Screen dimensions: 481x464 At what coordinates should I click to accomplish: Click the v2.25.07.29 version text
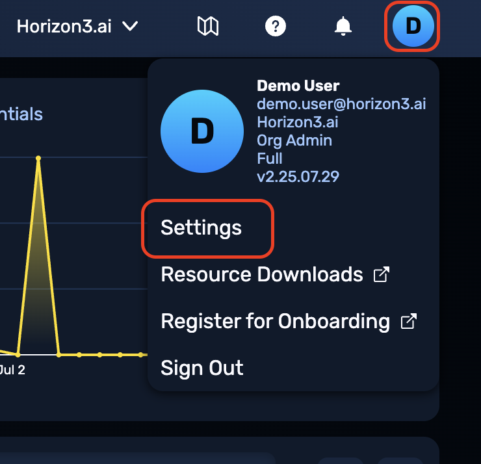(298, 177)
